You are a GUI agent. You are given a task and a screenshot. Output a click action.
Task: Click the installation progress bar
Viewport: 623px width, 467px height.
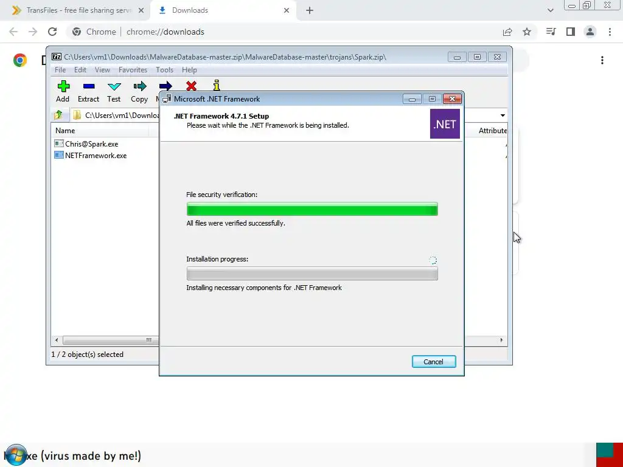(312, 274)
